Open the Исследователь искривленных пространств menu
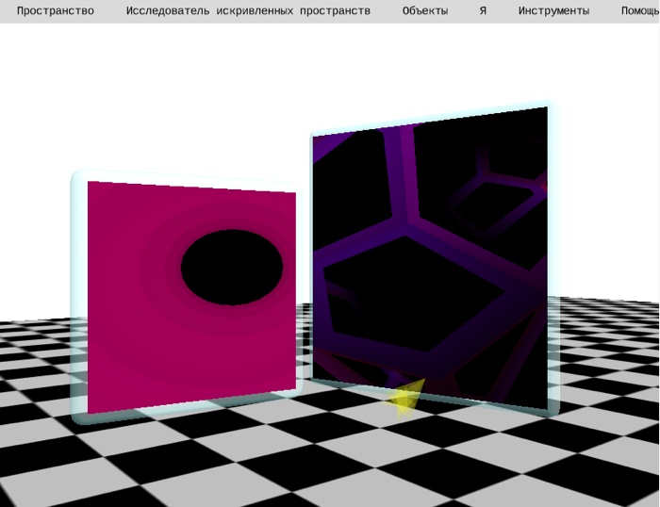Image resolution: width=660 pixels, height=507 pixels. coord(248,11)
